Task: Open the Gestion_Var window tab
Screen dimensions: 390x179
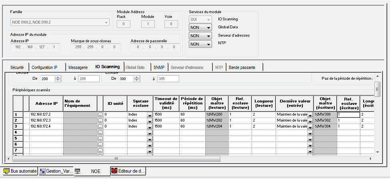Action: coord(56,171)
